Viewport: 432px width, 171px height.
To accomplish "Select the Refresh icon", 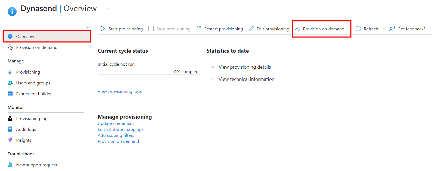I will (x=358, y=28).
